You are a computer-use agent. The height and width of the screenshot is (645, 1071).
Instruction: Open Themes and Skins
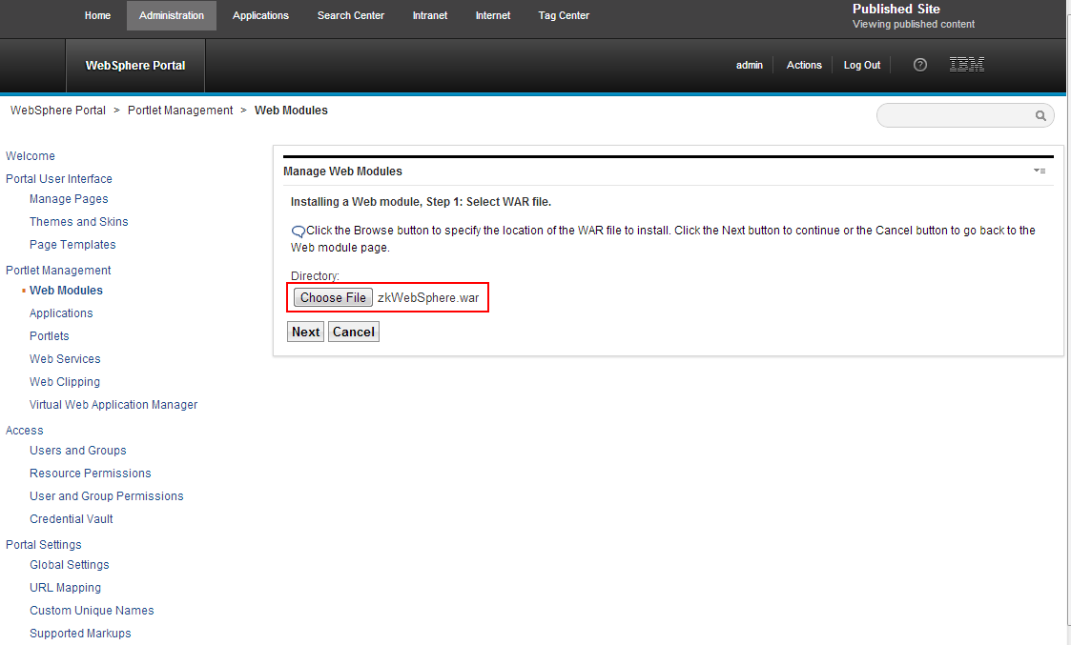(78, 222)
